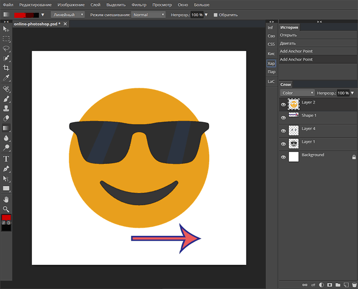
Task: Open the Inf side panel
Action: point(271,28)
